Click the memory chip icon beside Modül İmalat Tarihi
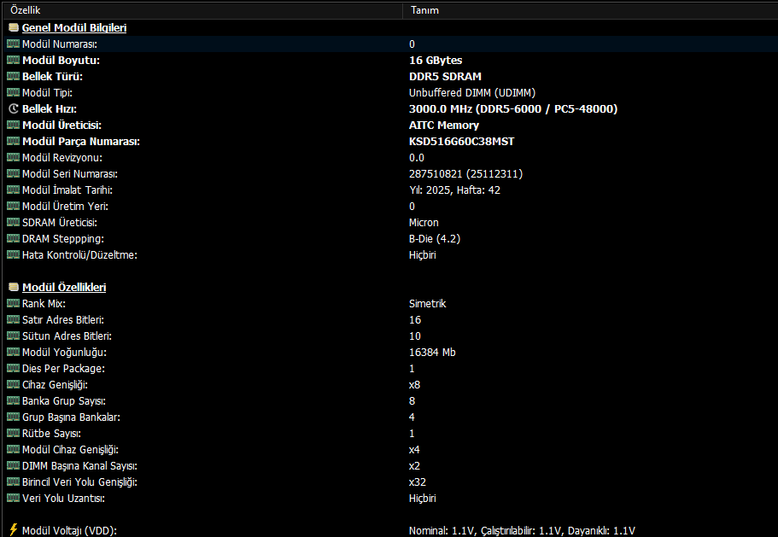778x537 pixels. pos(14,190)
